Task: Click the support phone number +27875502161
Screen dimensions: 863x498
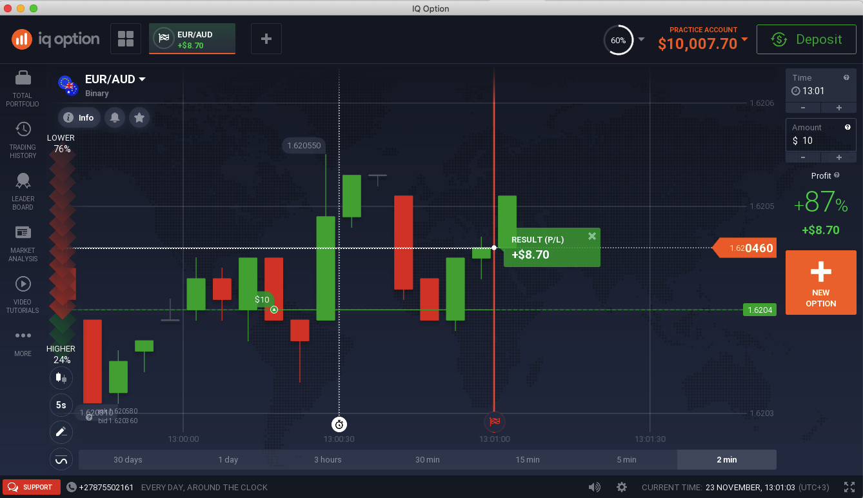Action: (106, 487)
